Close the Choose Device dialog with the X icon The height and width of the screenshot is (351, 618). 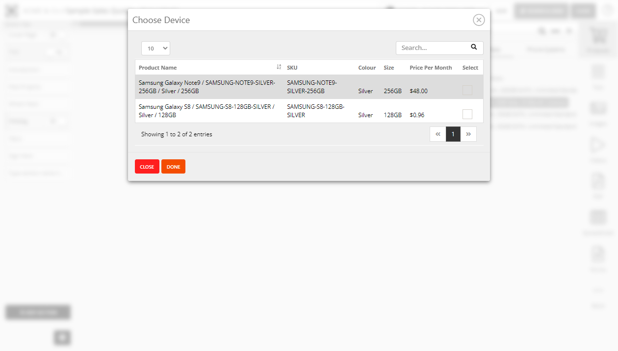(x=479, y=20)
